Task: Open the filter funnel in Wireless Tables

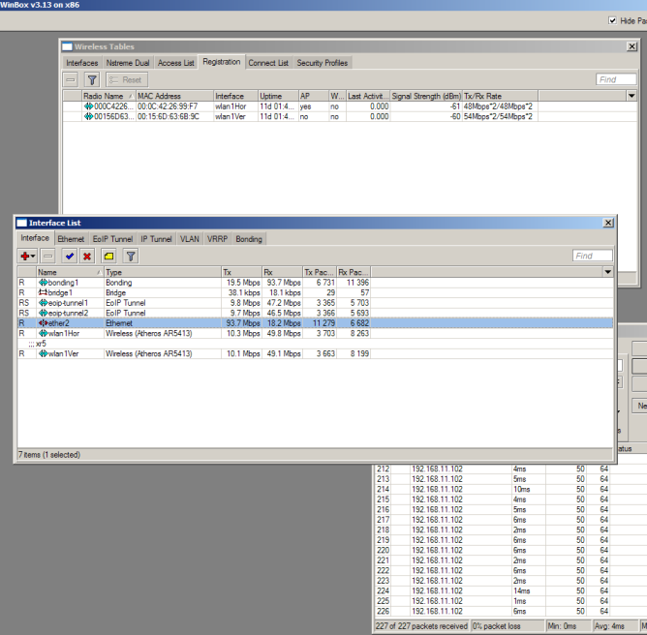Action: pyautogui.click(x=92, y=79)
